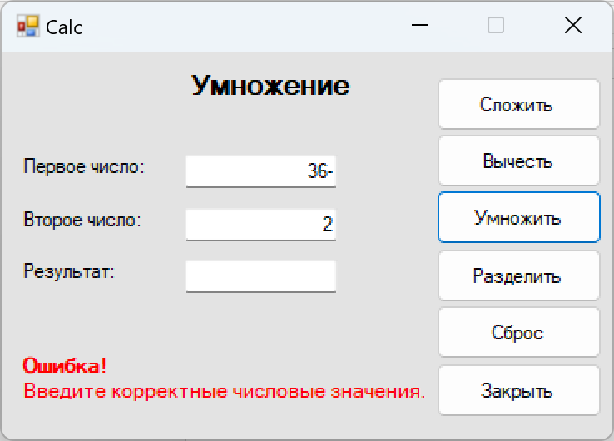Screen dimensions: 614x441
Task: Click the Calc app icon in title bar
Action: pos(27,27)
